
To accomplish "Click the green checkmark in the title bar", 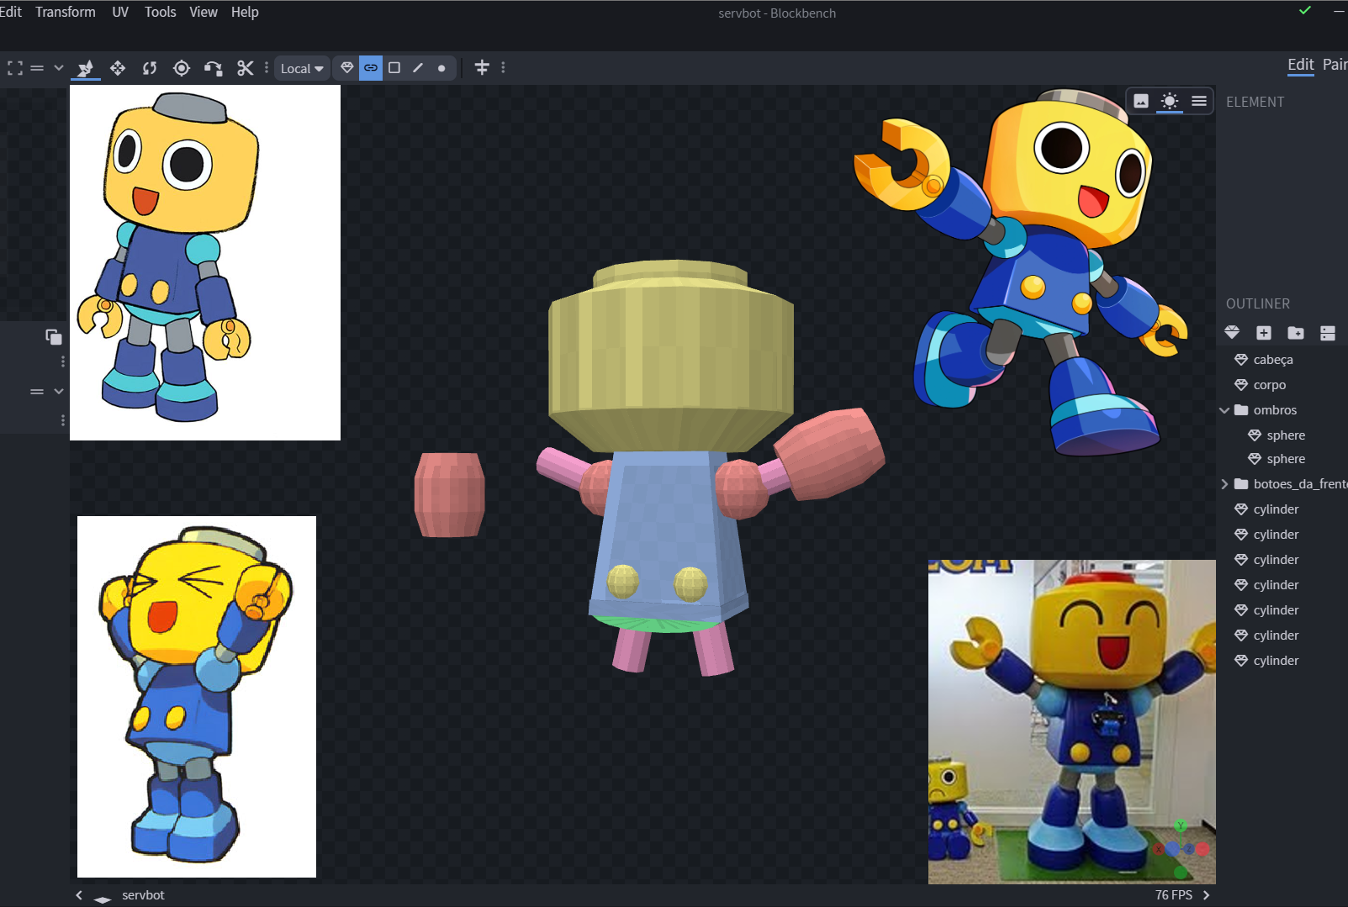I will coord(1305,11).
